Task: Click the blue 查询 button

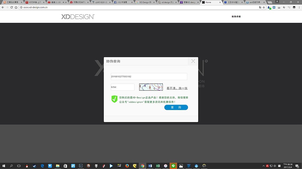Action: pos(176,107)
